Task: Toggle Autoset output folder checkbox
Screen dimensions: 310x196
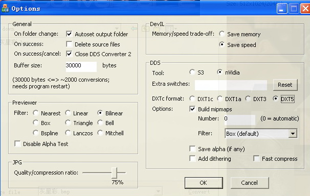Action: pos(69,34)
